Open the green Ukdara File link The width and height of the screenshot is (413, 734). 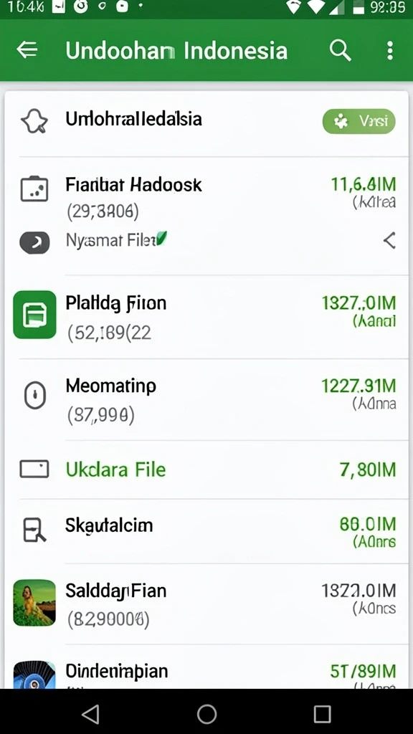click(x=115, y=469)
